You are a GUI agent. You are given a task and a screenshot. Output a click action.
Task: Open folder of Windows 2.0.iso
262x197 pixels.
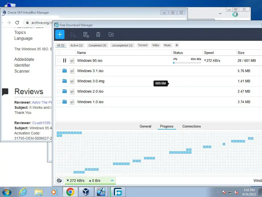pos(64,91)
